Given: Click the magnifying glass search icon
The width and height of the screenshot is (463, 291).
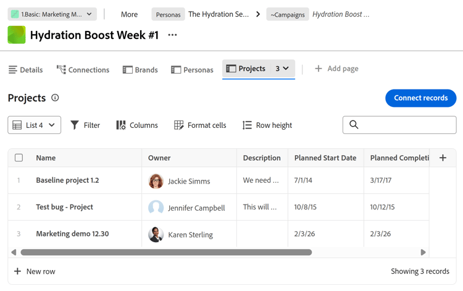Looking at the screenshot, I should [x=354, y=125].
